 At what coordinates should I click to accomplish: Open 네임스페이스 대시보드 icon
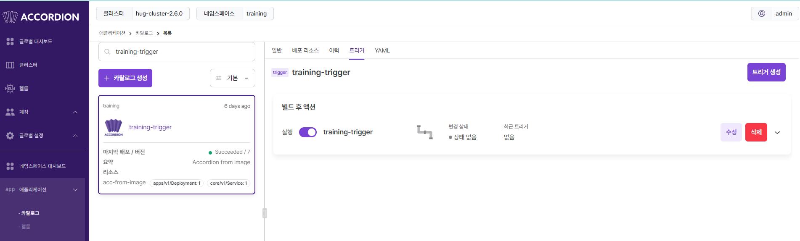[x=10, y=166]
